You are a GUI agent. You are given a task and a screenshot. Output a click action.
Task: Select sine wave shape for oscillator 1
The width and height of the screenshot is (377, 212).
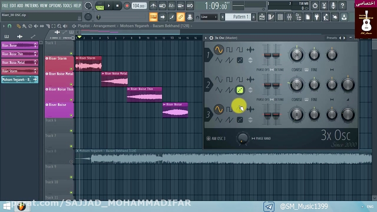coord(219,50)
